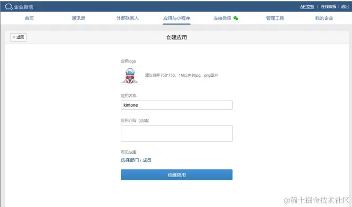Click the 返回 back button
Screen dimensions: 352x207
pyautogui.click(x=18, y=37)
